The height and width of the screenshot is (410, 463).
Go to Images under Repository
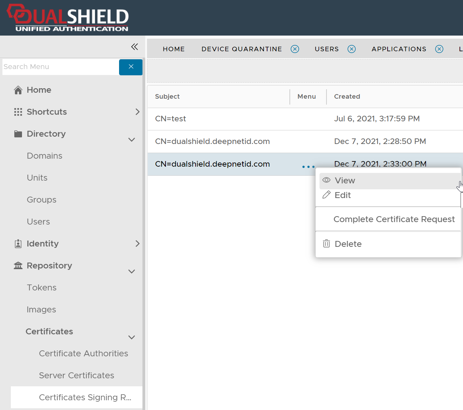point(41,310)
